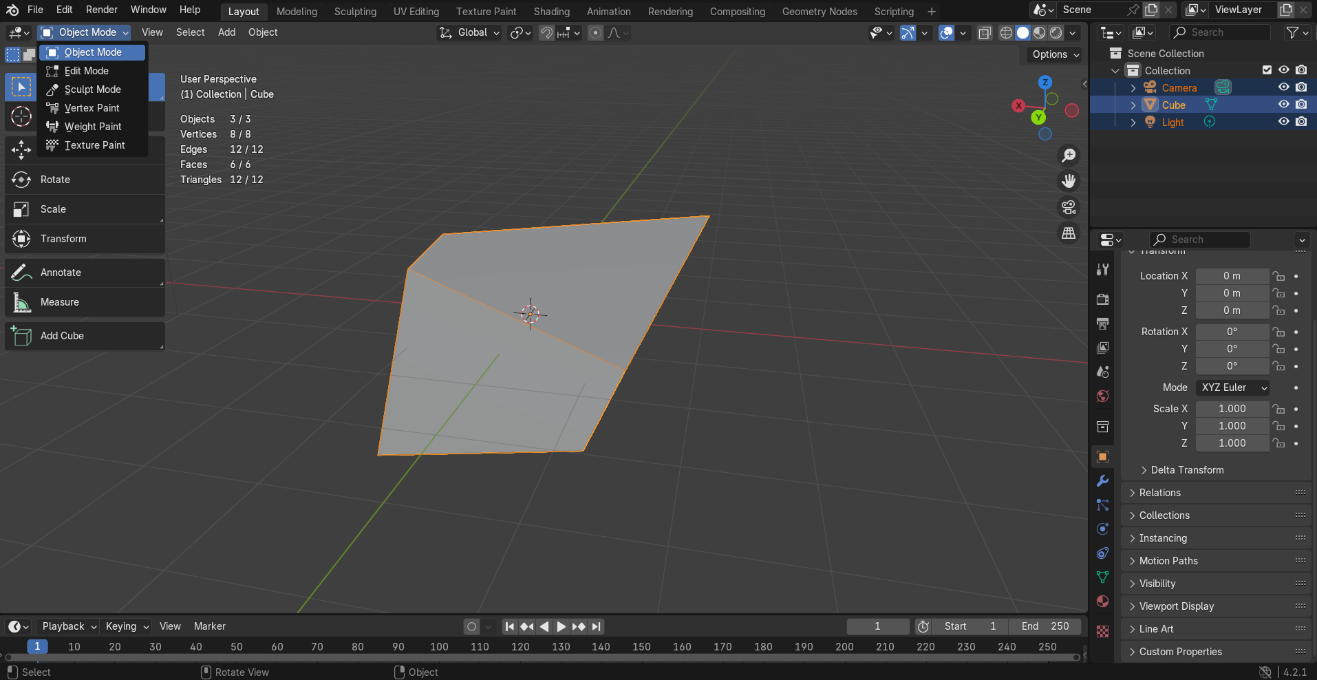This screenshot has width=1317, height=680.
Task: Open the Texture properties checker icon
Action: [x=1102, y=631]
